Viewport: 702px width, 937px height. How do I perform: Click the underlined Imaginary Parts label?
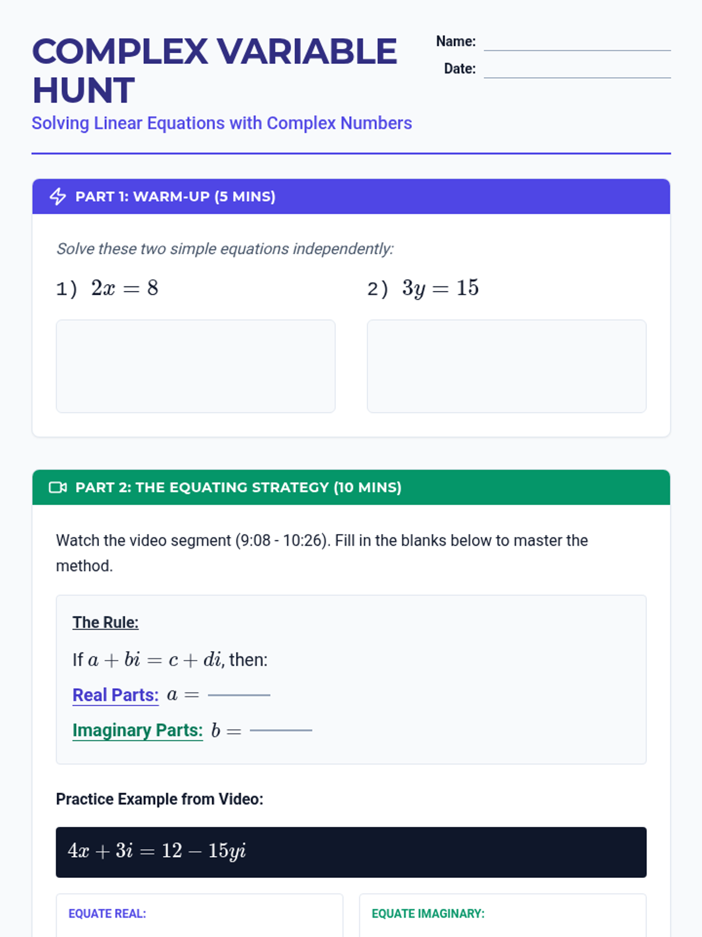coord(137,730)
